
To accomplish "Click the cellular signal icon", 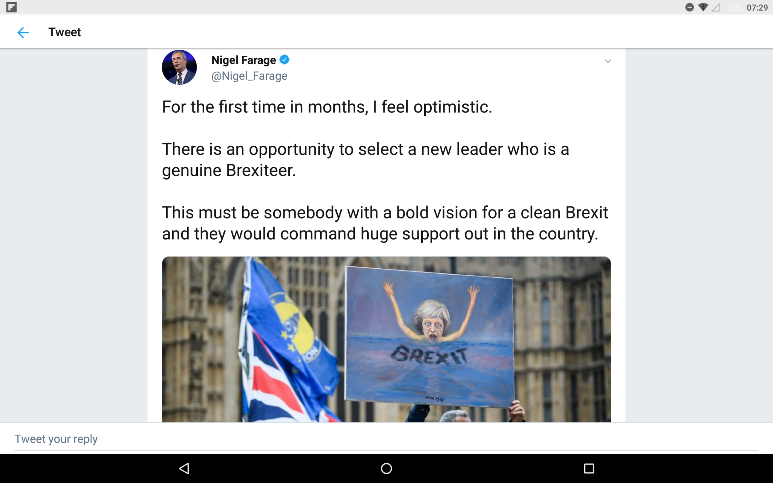I will [x=716, y=7].
